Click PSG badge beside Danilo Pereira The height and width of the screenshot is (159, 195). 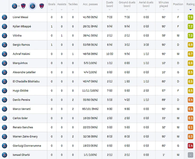[x=5, y=100]
